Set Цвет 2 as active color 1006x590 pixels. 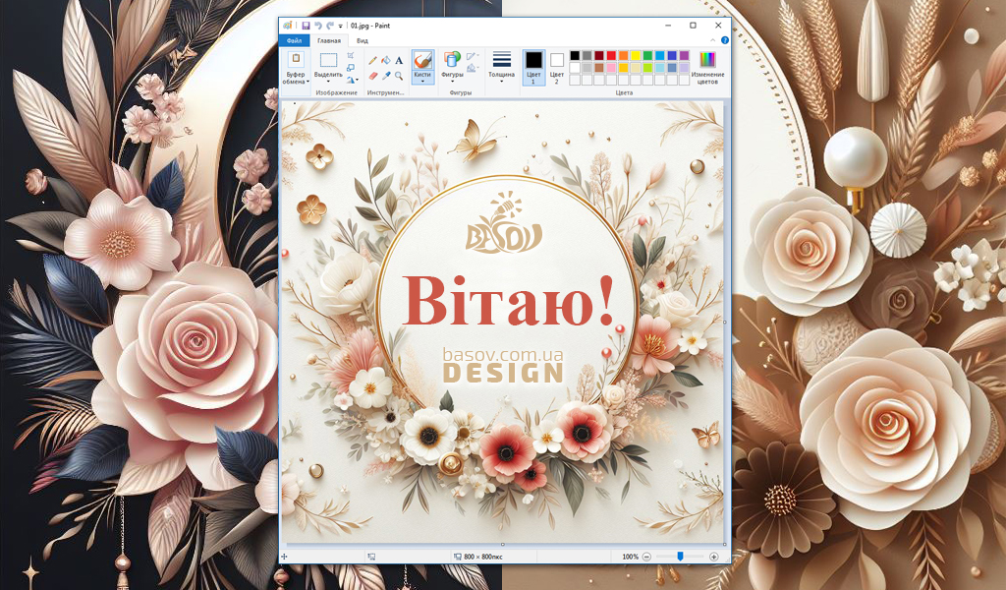point(557,66)
